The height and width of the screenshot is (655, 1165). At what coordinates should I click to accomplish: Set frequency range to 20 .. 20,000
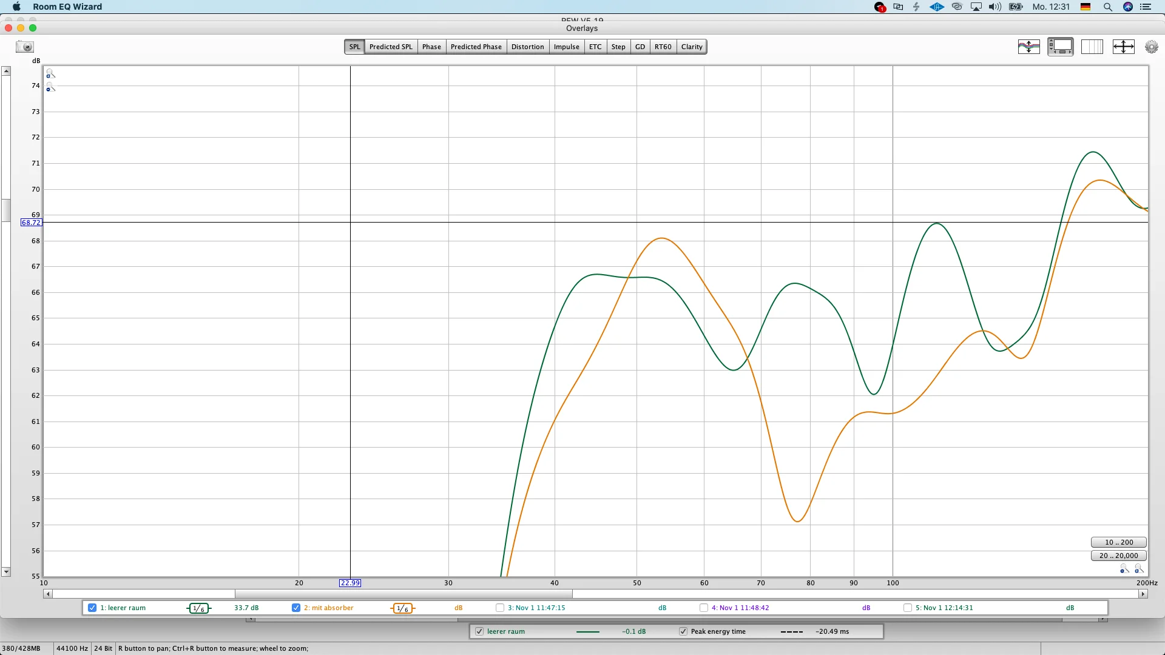[x=1118, y=556]
